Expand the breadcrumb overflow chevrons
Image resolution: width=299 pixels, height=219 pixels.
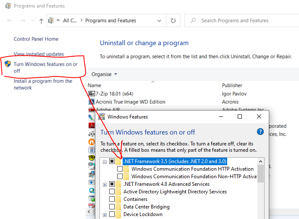[x=58, y=20]
